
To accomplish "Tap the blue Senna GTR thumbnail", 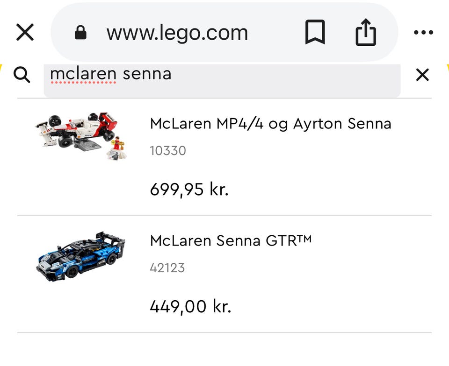I will pyautogui.click(x=80, y=254).
